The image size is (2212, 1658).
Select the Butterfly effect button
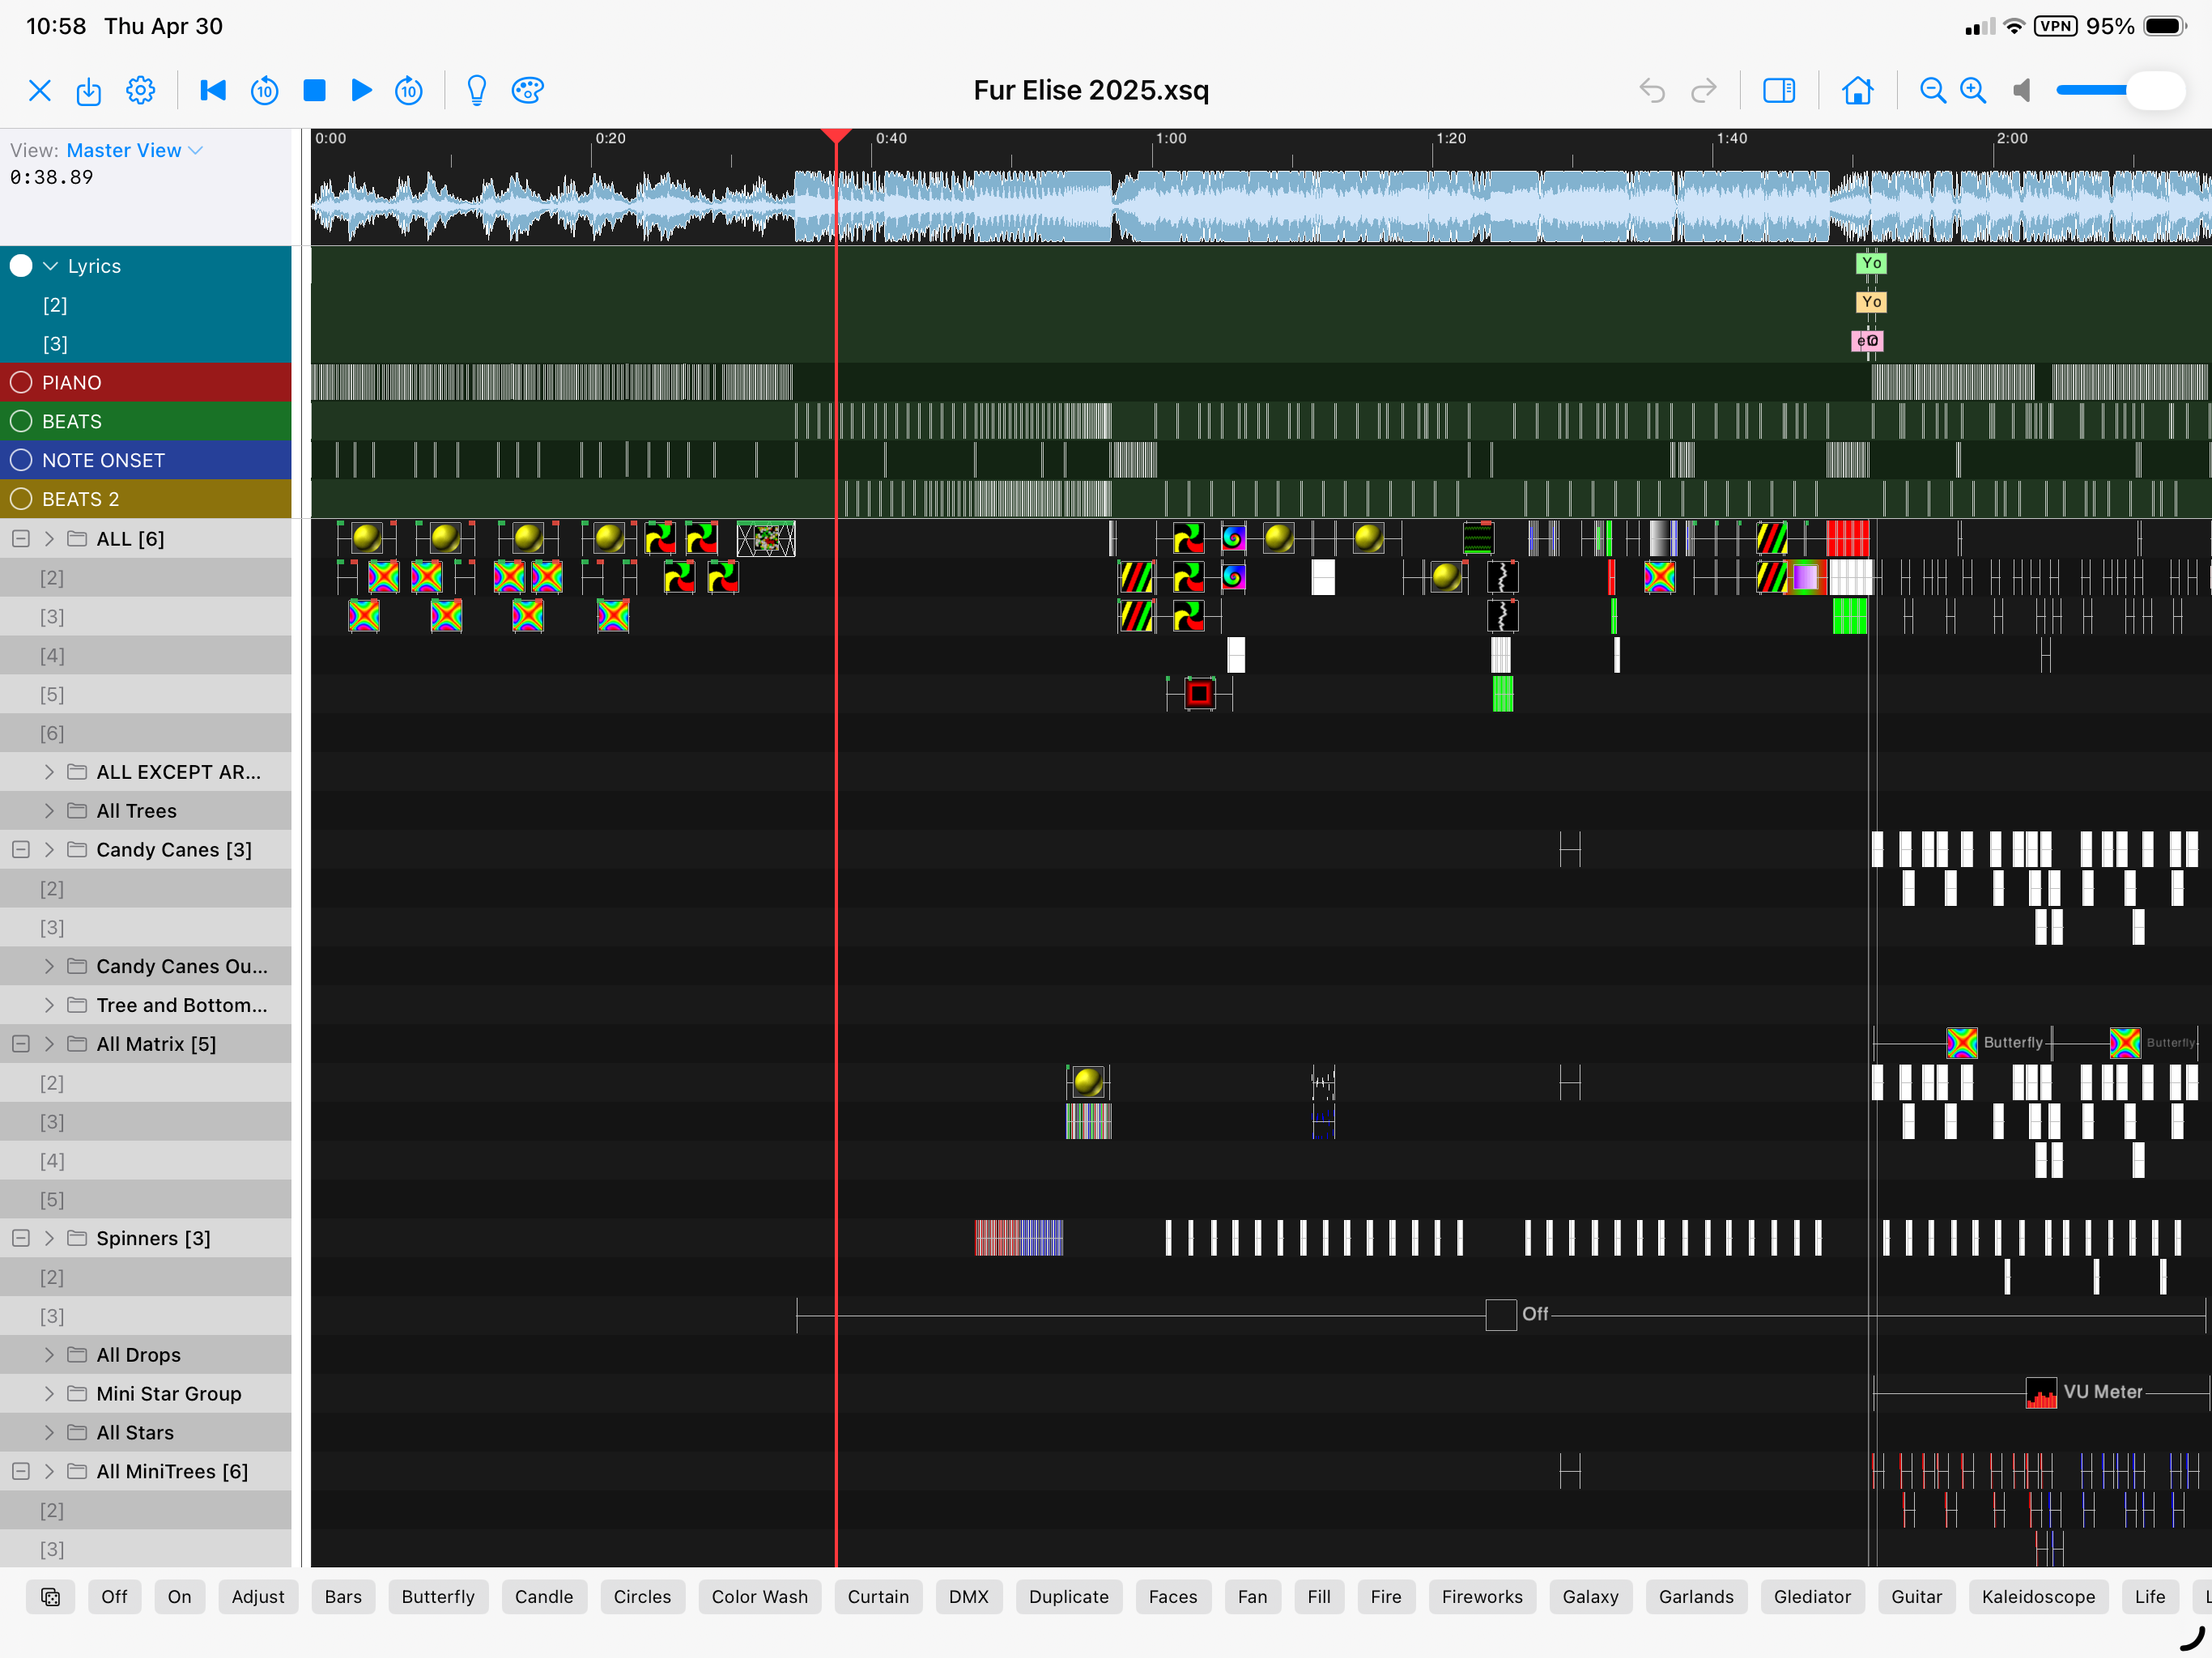tap(438, 1598)
